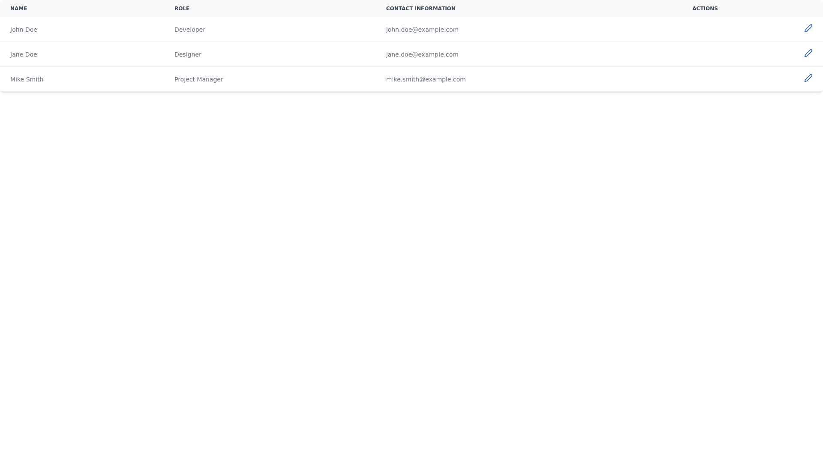Click john.doe@example.com email
Viewport: 823px width, 463px height.
click(x=422, y=30)
